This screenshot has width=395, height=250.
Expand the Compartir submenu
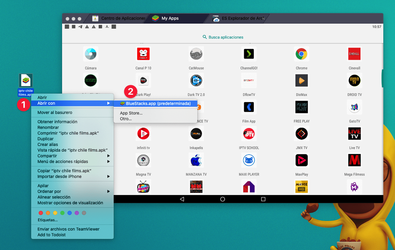[72, 156]
